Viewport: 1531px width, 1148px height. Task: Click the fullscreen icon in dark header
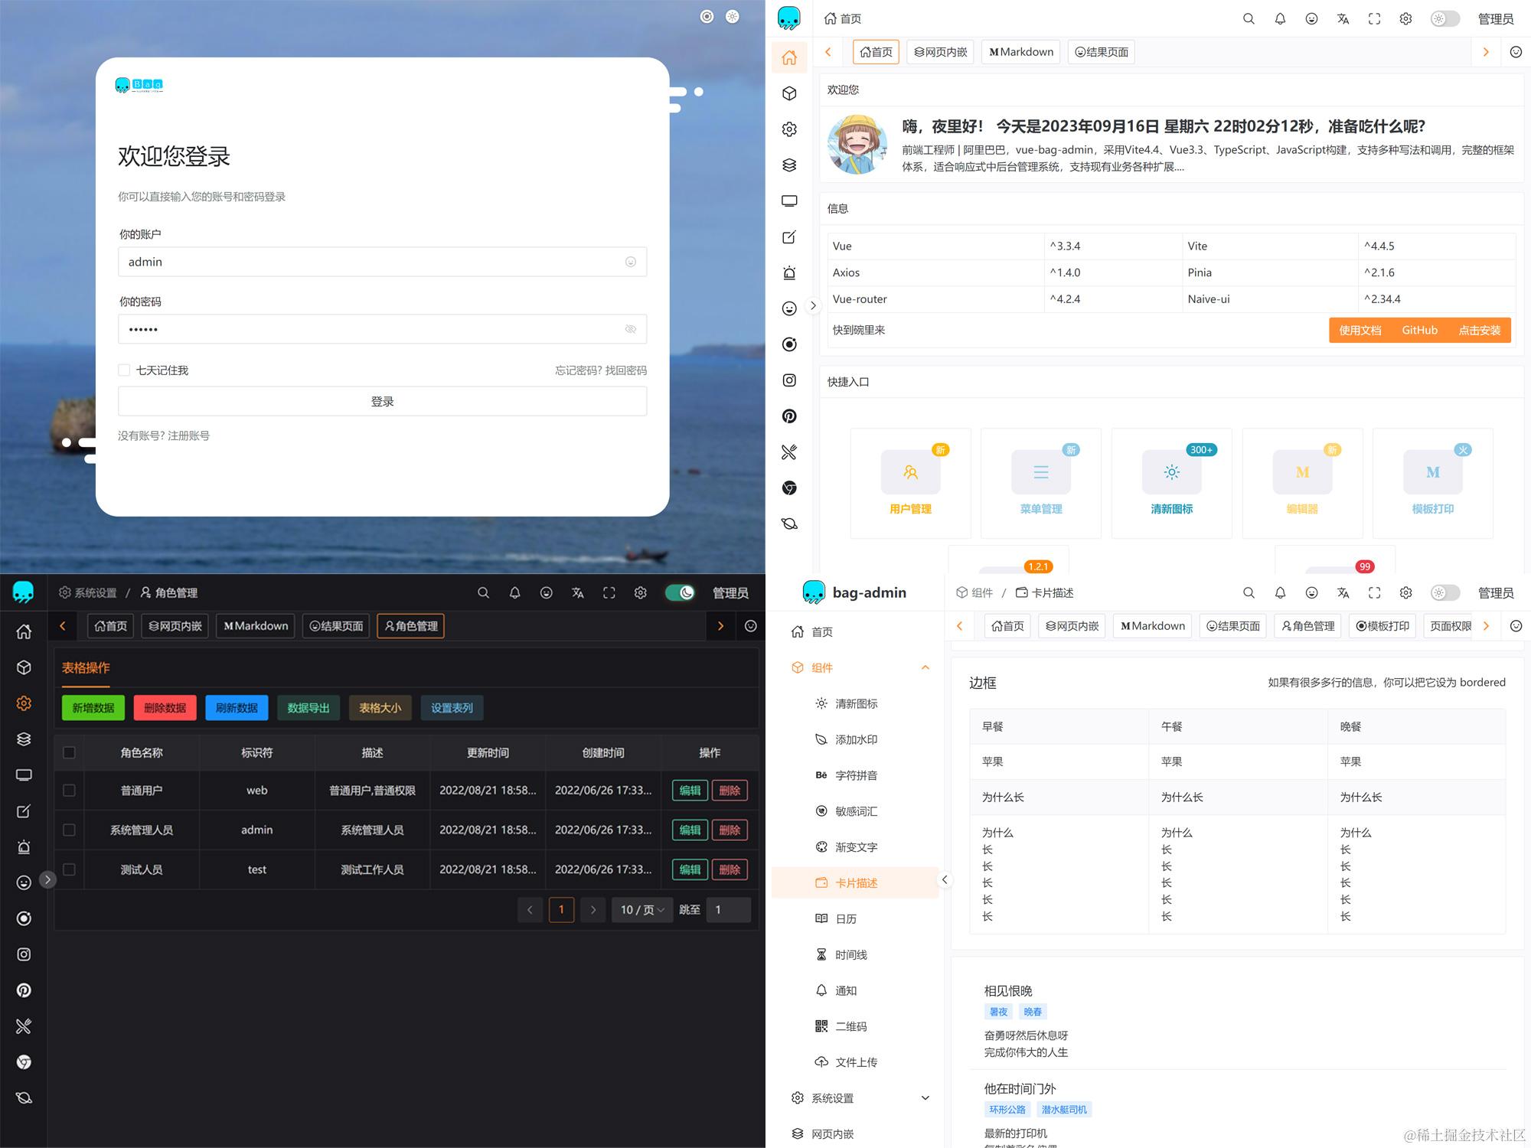(609, 593)
